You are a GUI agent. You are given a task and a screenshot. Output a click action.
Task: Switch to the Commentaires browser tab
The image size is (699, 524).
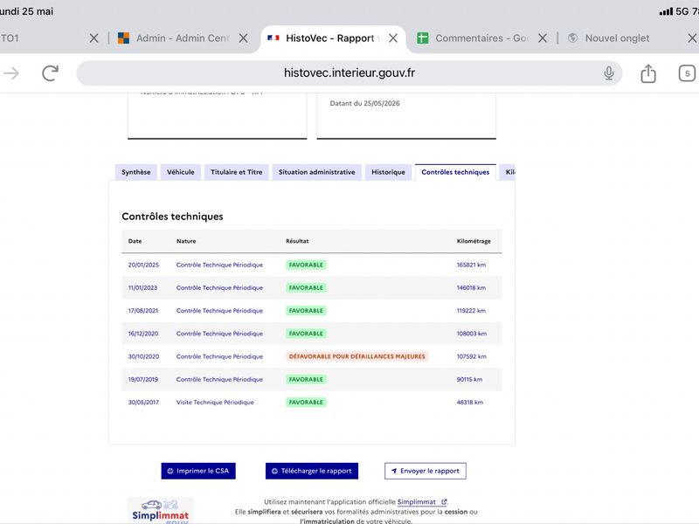[473, 38]
